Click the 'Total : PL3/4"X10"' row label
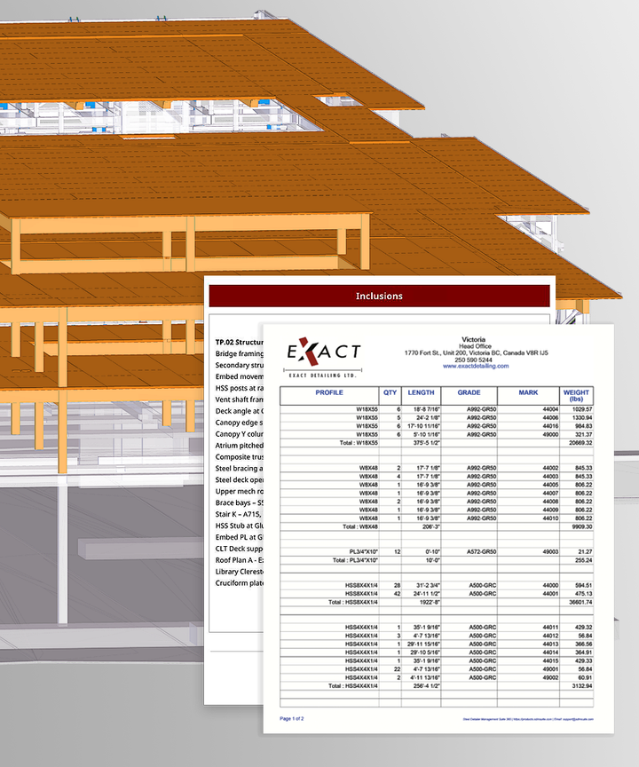639x767 pixels. point(355,560)
